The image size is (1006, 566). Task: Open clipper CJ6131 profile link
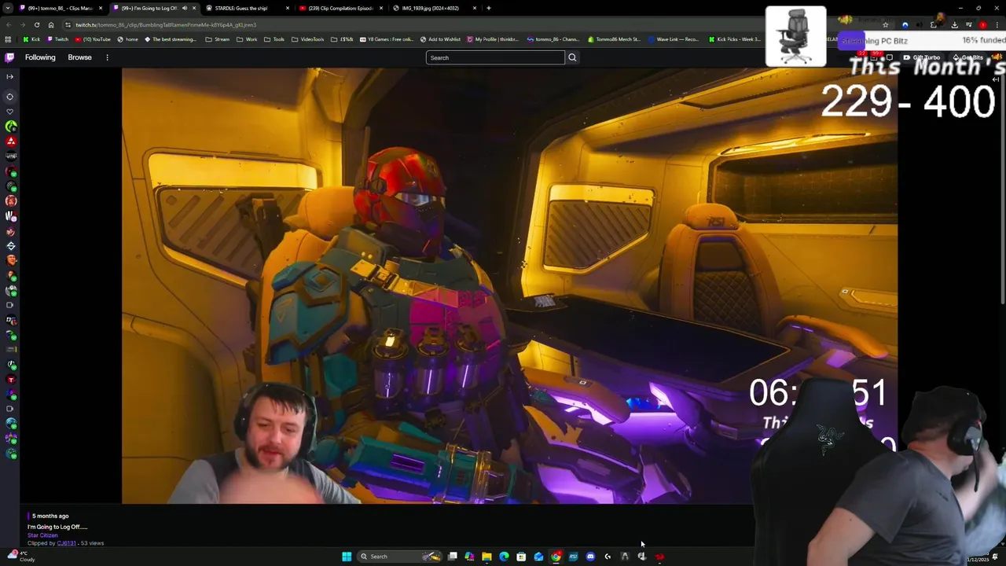pyautogui.click(x=66, y=543)
